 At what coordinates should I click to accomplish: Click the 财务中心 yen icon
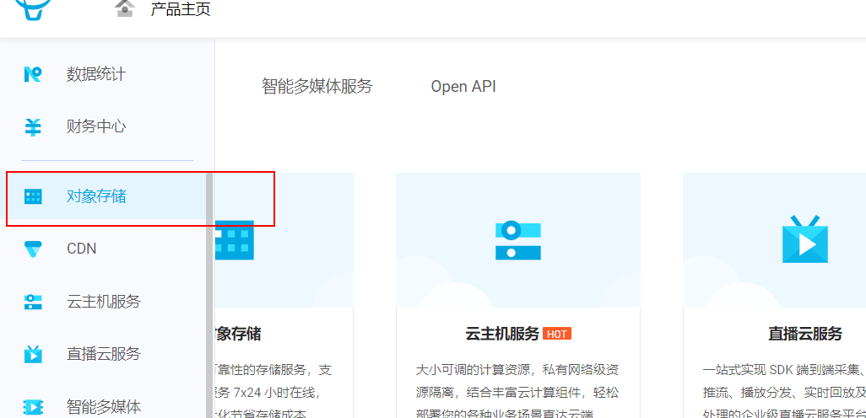(x=33, y=127)
